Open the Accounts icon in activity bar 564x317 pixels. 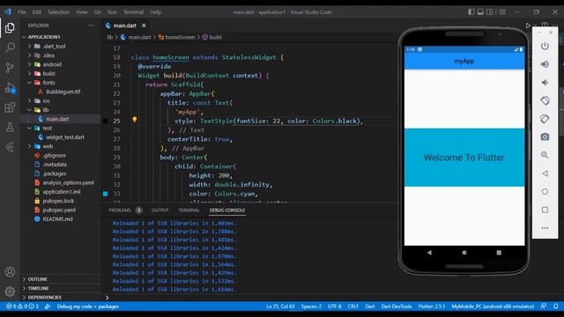click(x=10, y=272)
